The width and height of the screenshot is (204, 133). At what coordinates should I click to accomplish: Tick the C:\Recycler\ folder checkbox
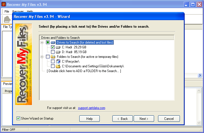53,61
